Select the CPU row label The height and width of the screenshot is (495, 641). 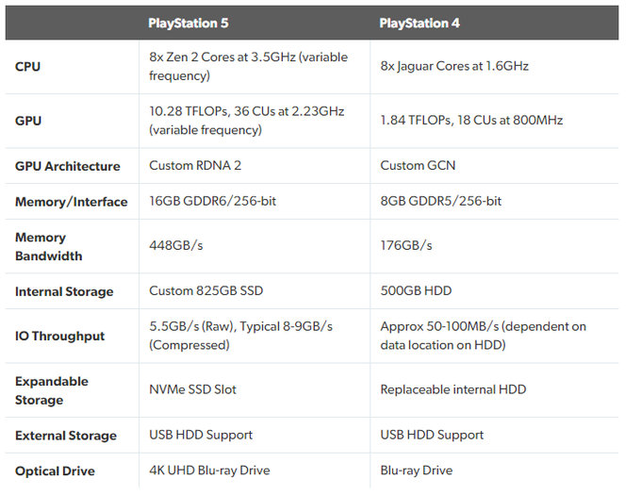click(x=28, y=67)
